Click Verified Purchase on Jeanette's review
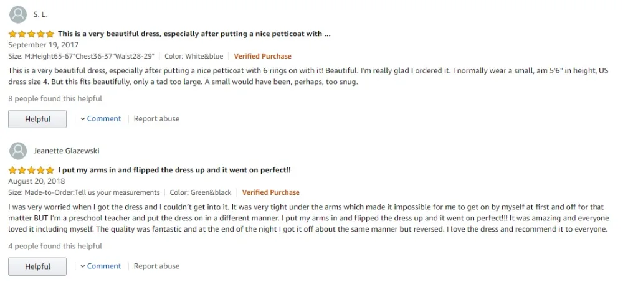623x282 pixels. click(x=270, y=192)
